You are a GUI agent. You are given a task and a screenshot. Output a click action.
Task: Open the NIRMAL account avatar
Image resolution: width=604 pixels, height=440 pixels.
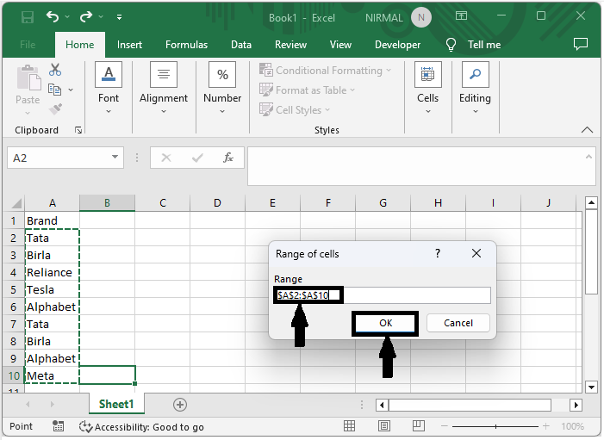(421, 18)
